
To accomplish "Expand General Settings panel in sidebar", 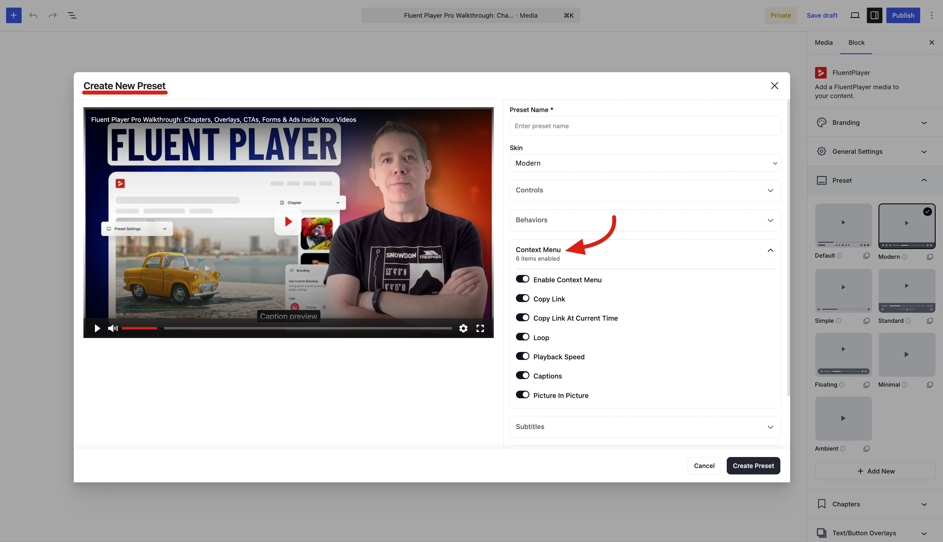I will click(x=874, y=152).
